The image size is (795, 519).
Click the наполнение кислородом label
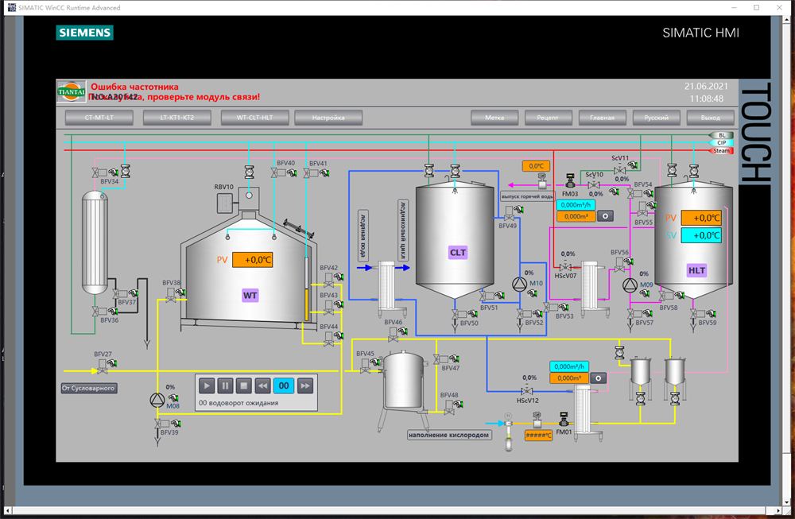pos(449,435)
